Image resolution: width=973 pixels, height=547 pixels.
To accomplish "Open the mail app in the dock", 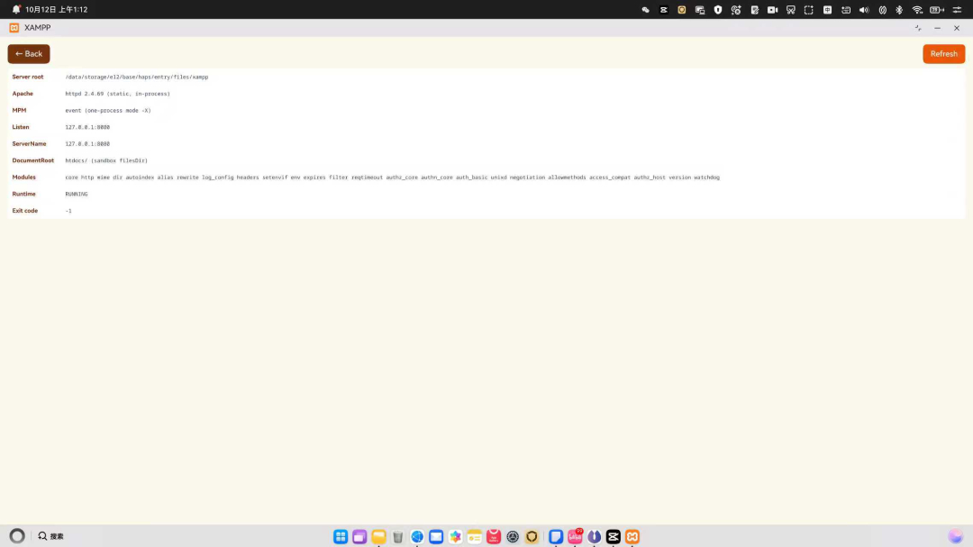I will (x=436, y=536).
